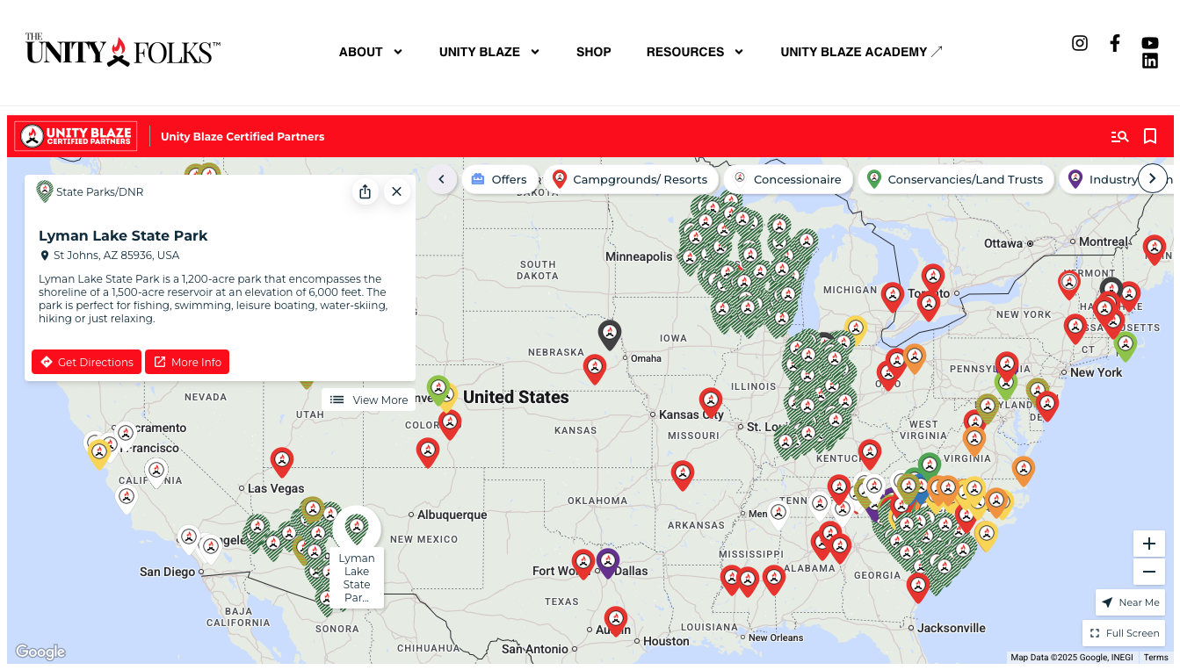Click Near Me location button
This screenshot has width=1180, height=670.
coord(1131,602)
